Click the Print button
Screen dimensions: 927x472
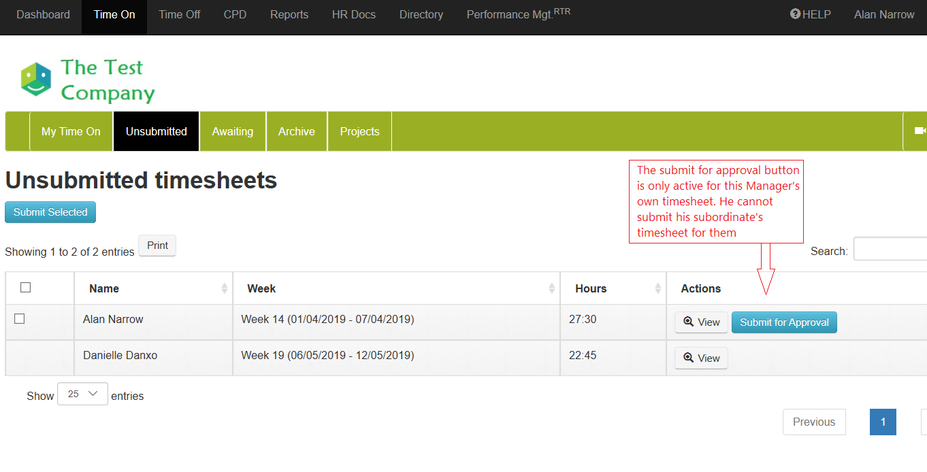tap(157, 246)
